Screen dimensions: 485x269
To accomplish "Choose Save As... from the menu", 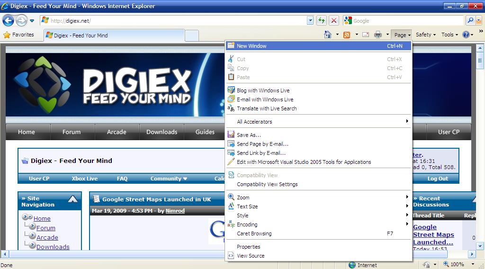I will point(319,135).
